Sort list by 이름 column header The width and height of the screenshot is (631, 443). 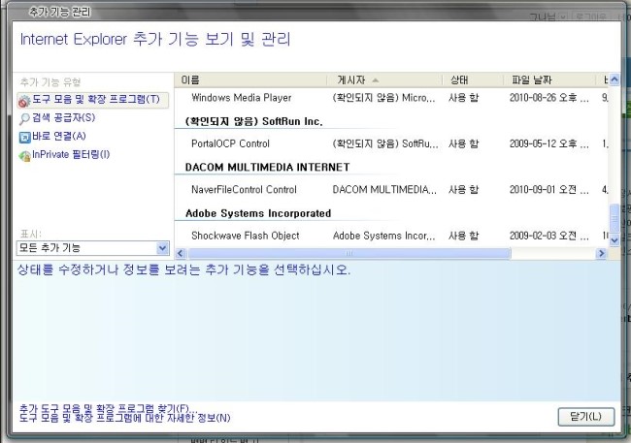(252, 79)
